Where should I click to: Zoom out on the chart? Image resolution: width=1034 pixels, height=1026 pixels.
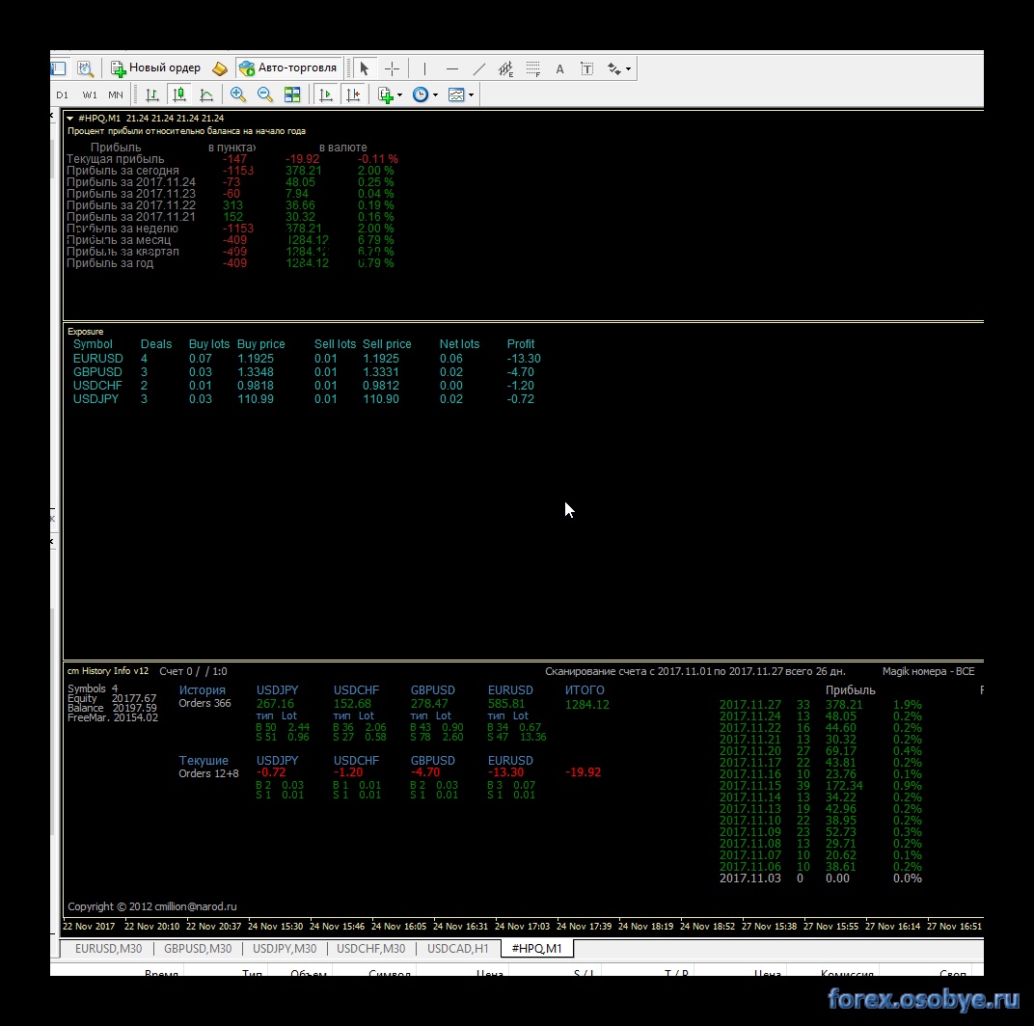point(265,94)
